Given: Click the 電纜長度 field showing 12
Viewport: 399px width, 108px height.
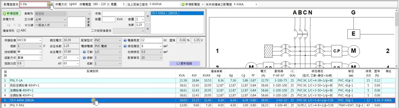Looking at the screenshot, I should (151, 40).
